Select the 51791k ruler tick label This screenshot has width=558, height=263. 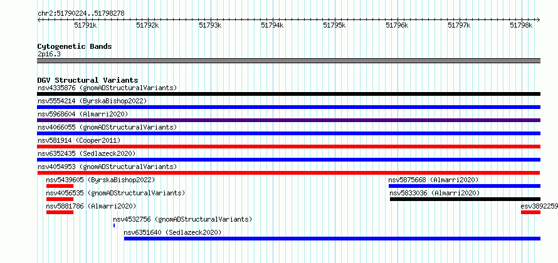tap(85, 25)
